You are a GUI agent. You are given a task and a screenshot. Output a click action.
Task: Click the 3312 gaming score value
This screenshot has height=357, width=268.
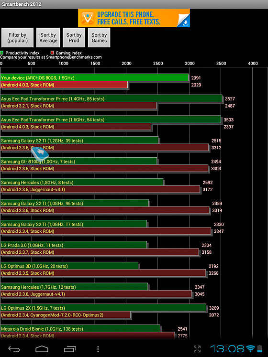coord(216,148)
